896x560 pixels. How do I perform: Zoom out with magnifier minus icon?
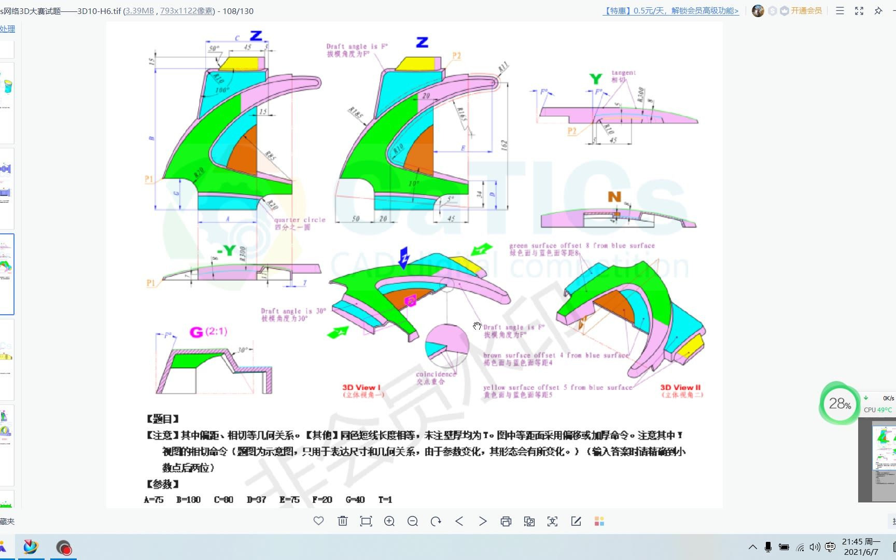coord(413,521)
